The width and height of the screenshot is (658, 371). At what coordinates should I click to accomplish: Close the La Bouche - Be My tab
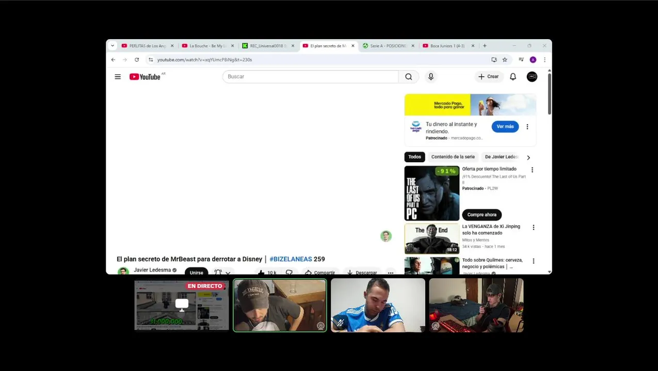click(233, 46)
